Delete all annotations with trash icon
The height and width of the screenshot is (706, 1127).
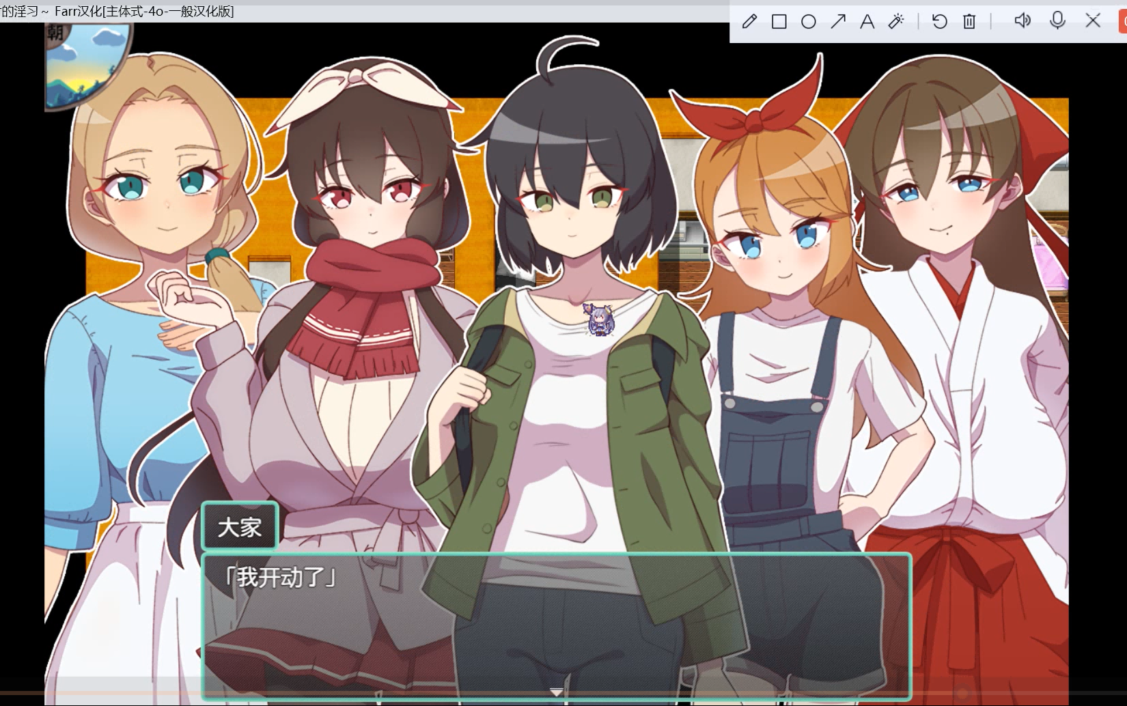969,21
